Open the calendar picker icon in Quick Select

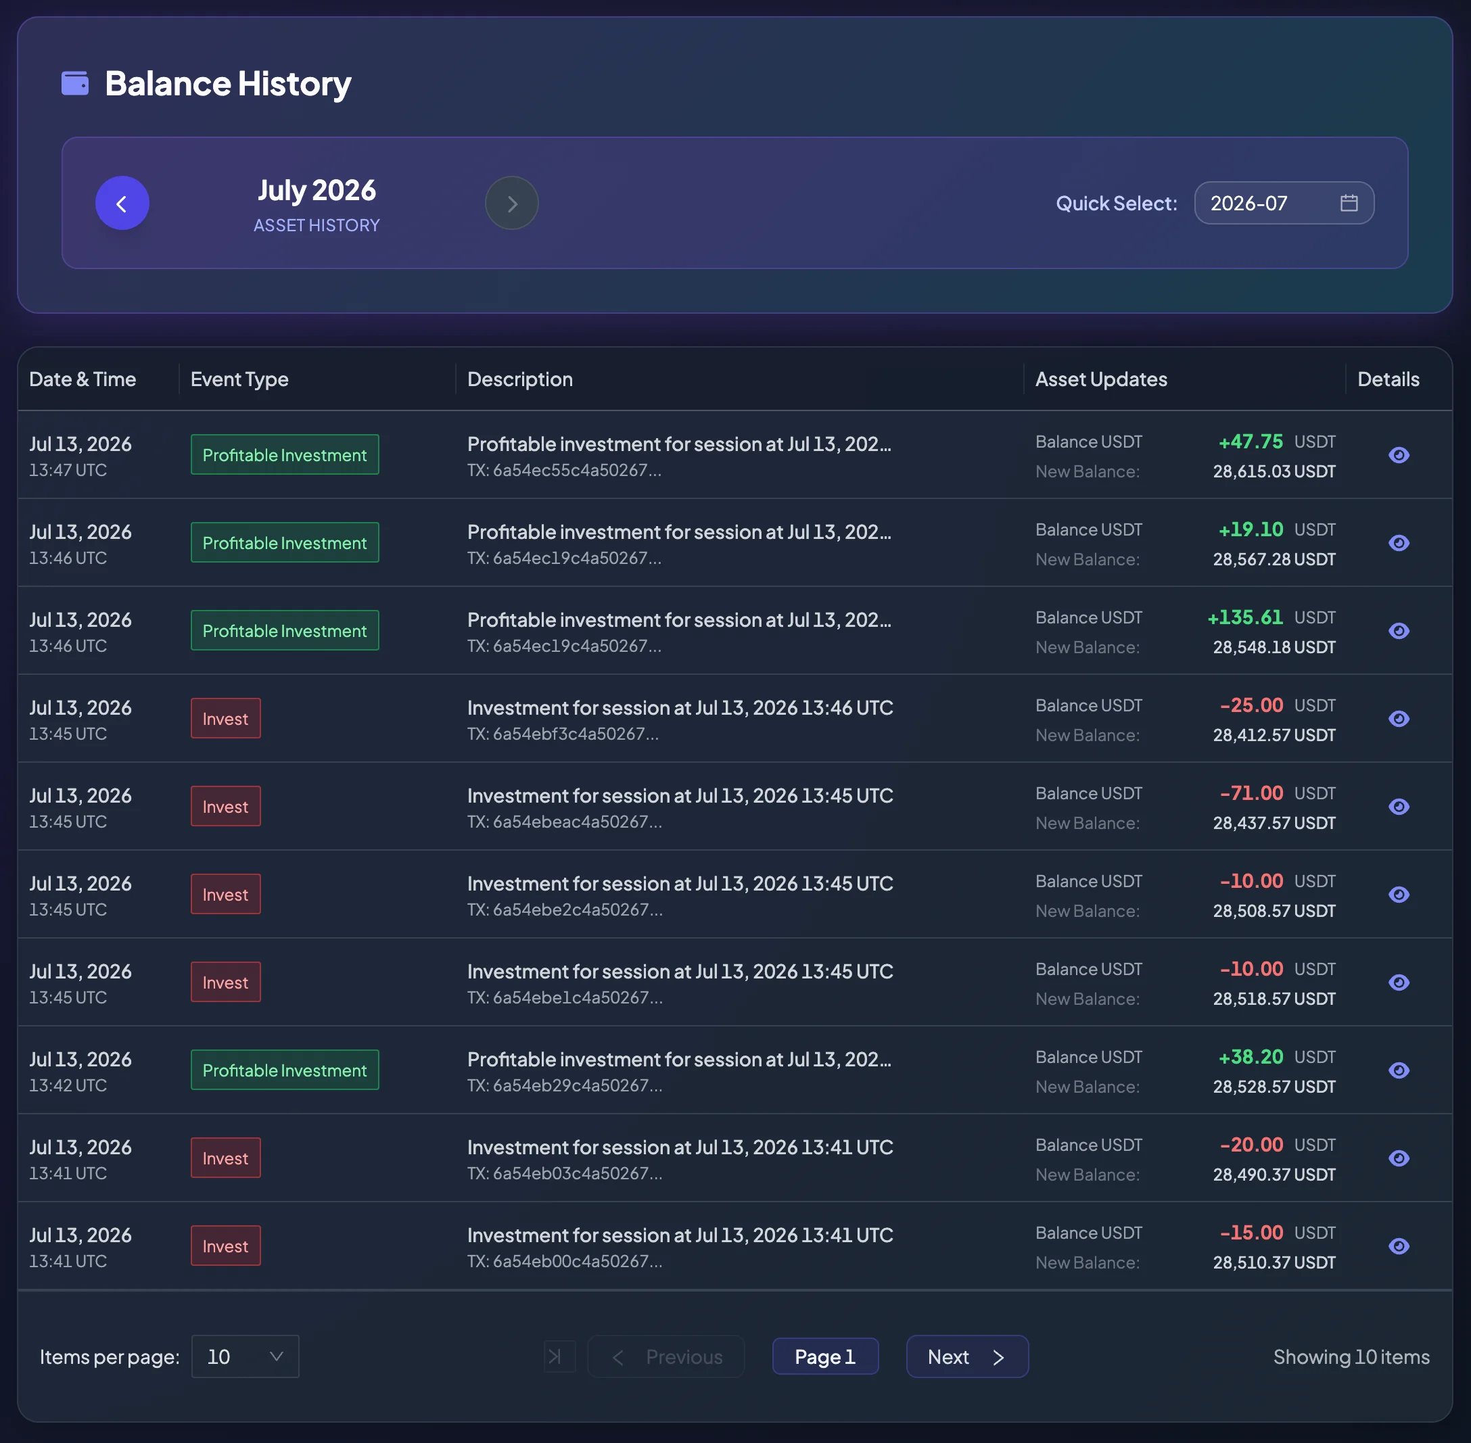point(1349,203)
